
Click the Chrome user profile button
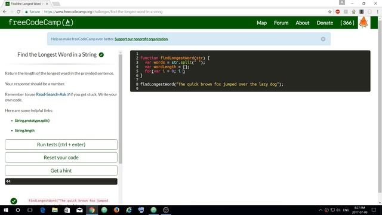click(x=342, y=2)
